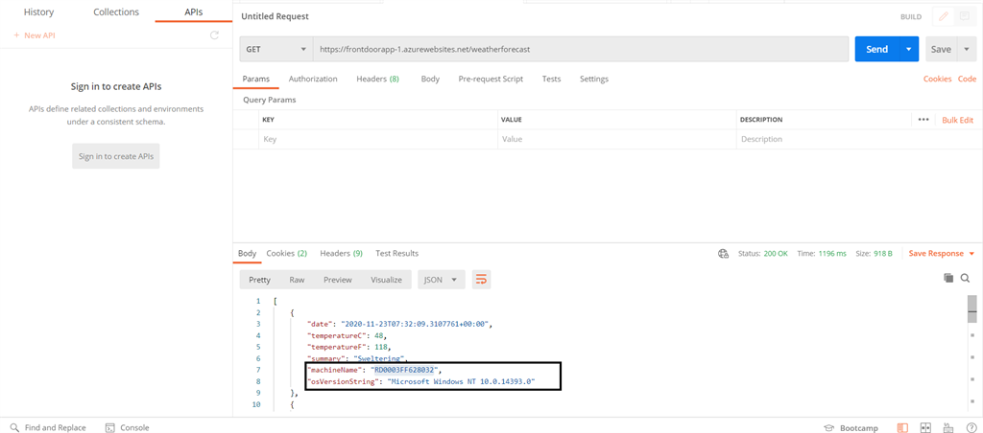Viewport: 983px width, 433px height.
Task: Open the Authorization tab
Action: tap(313, 79)
